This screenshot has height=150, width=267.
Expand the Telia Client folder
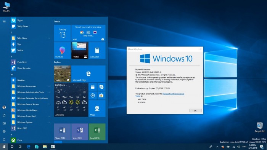click(31, 38)
